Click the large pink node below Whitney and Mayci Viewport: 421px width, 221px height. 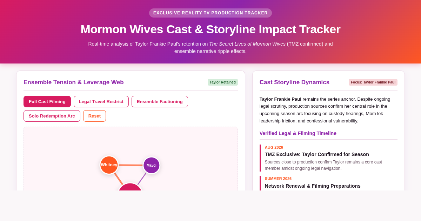[x=130, y=187]
